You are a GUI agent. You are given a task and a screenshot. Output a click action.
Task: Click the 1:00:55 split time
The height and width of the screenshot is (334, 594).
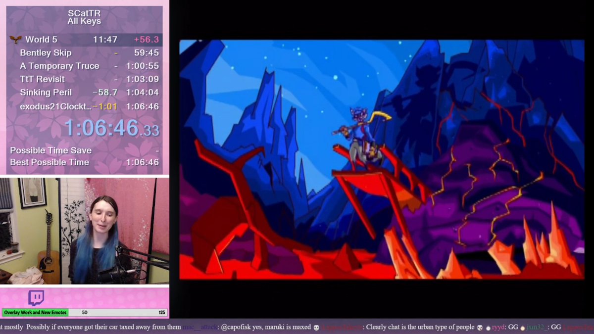coord(143,66)
